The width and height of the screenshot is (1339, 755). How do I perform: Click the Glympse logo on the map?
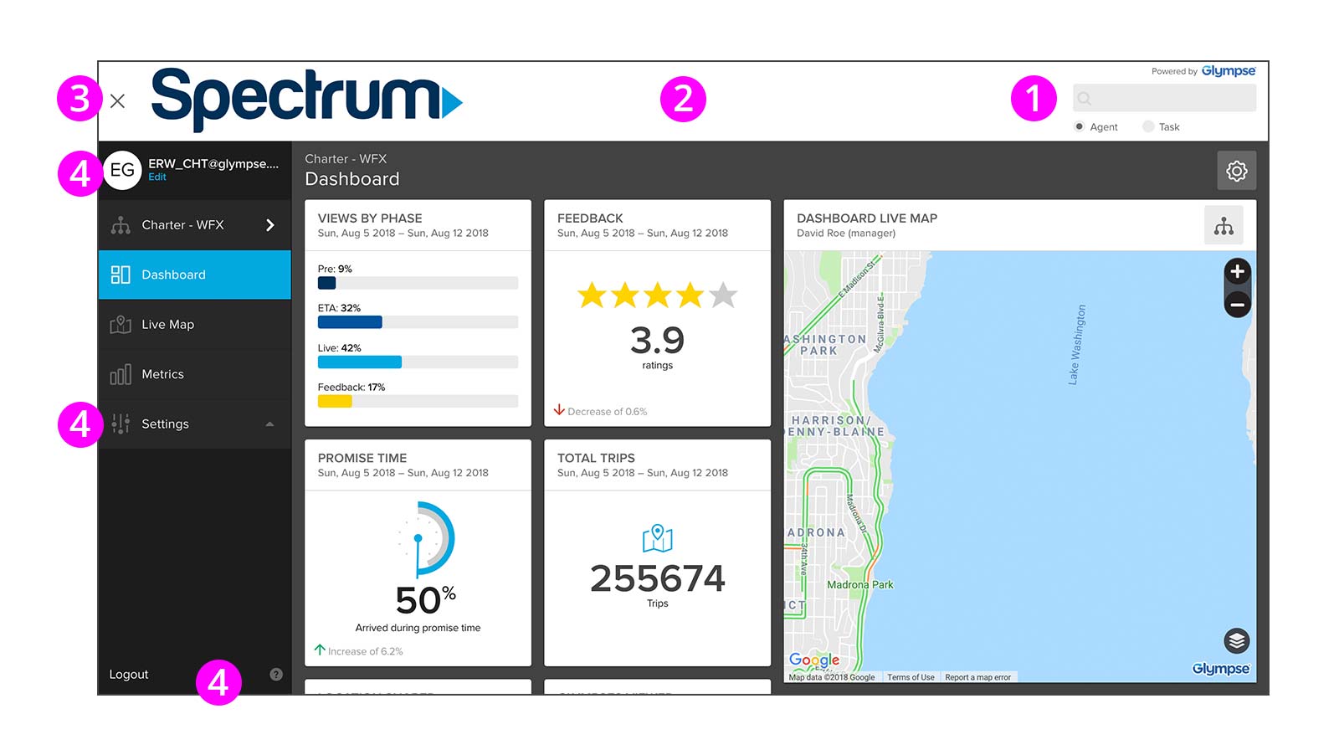tap(1221, 669)
